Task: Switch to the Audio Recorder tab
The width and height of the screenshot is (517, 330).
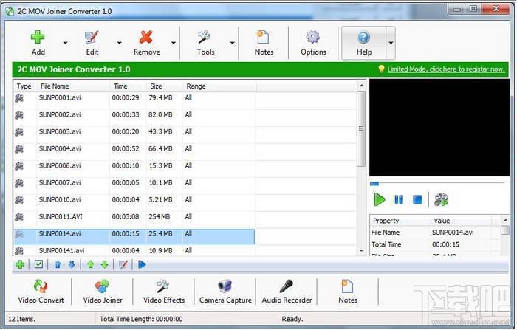Action: click(287, 292)
